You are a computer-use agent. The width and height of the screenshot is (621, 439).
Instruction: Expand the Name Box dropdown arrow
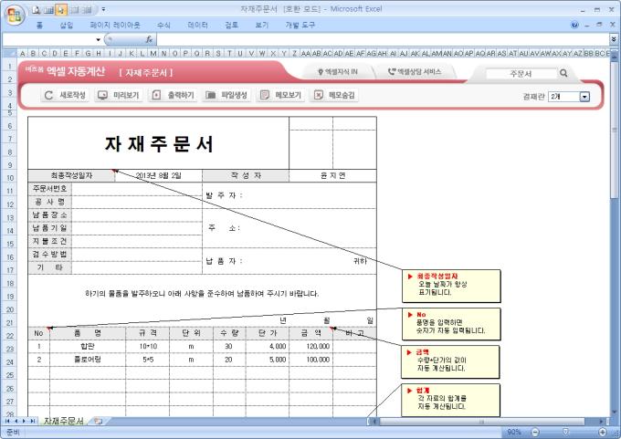coord(98,39)
